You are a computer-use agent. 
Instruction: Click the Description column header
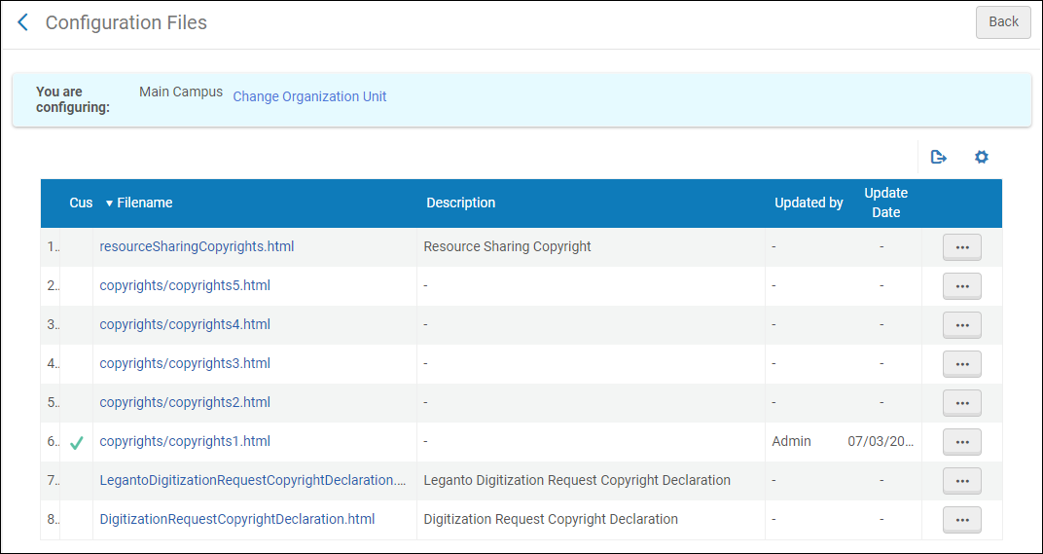pos(460,203)
